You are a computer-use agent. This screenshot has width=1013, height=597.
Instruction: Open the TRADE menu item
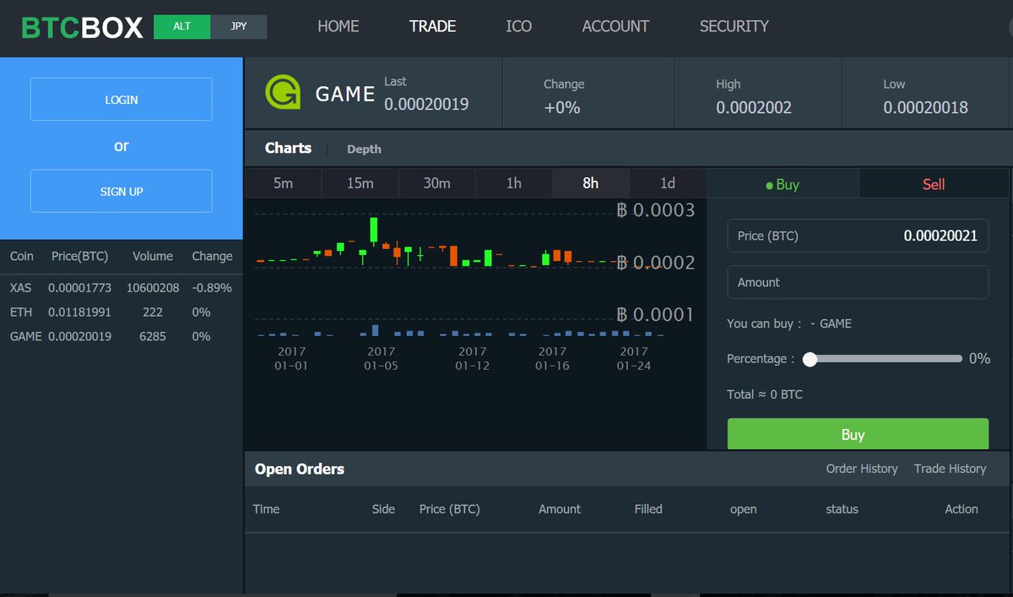tap(433, 26)
